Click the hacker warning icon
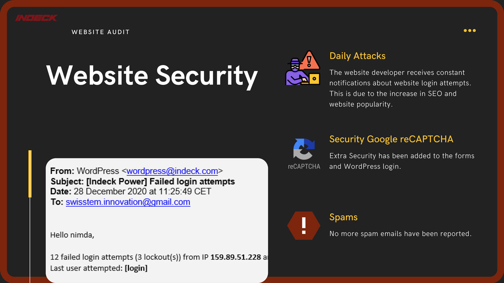Screen dimensions: 504x283 click(x=303, y=68)
